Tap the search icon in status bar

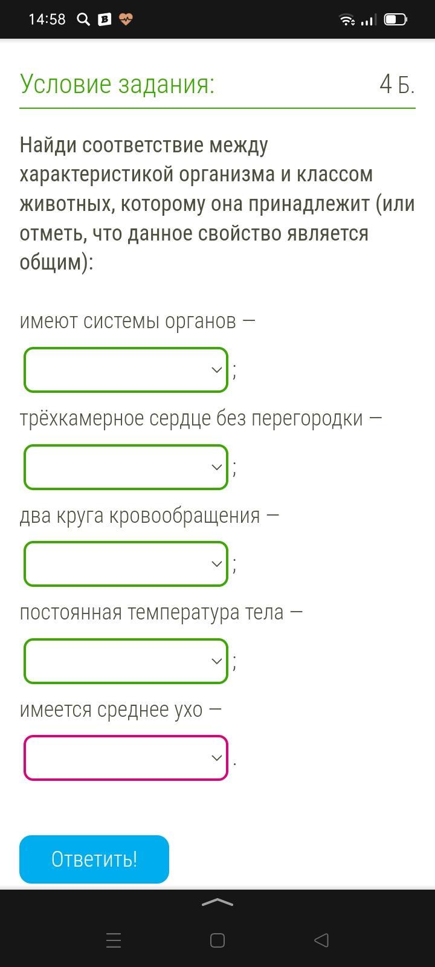click(x=83, y=20)
